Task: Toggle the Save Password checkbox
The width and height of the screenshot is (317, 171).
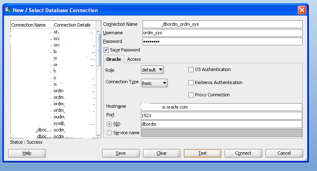Action: (x=106, y=50)
